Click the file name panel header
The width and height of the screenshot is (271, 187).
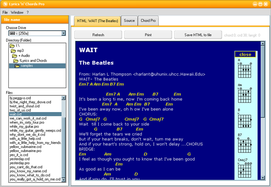click(x=35, y=20)
